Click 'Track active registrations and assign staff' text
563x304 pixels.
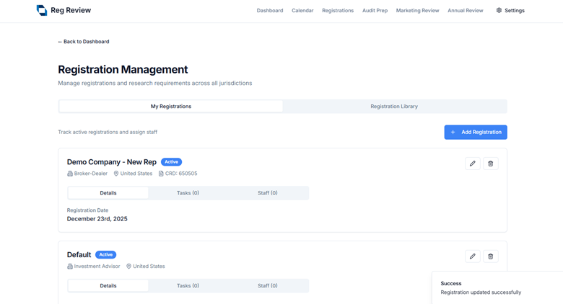pyautogui.click(x=108, y=133)
